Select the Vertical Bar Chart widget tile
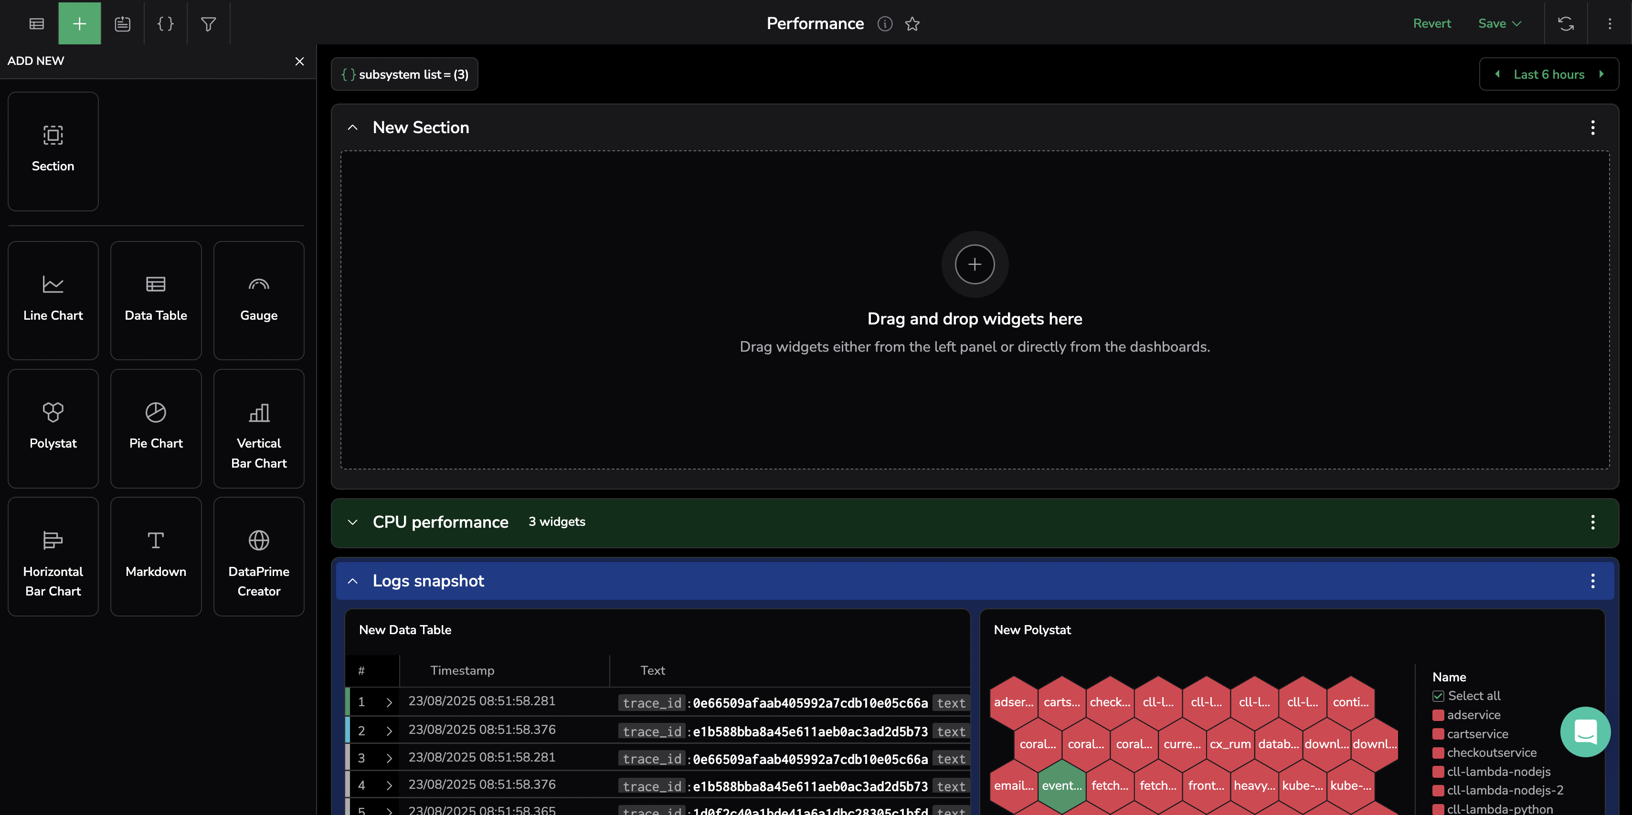The image size is (1632, 815). [x=258, y=428]
